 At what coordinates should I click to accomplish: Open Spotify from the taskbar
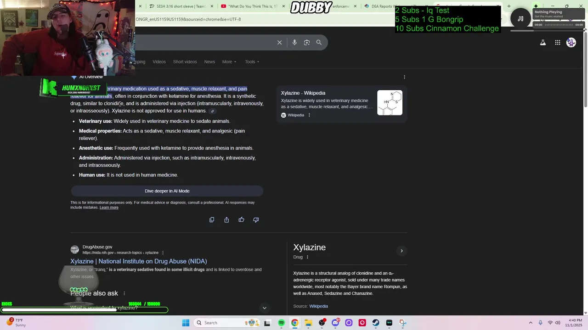(281, 323)
